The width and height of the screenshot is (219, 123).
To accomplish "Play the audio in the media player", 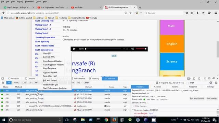I will [x=74, y=49].
